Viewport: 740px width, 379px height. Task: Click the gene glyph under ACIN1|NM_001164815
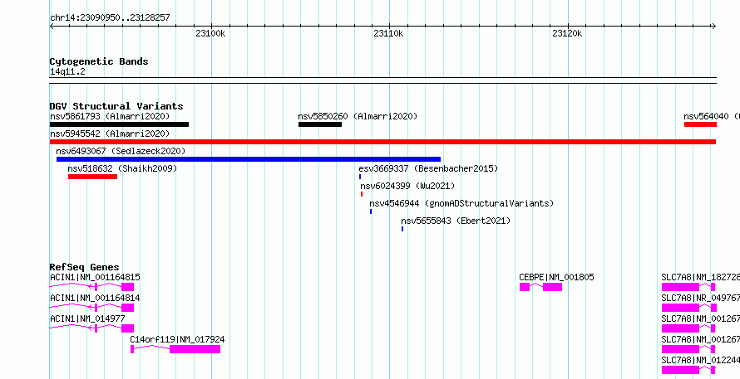pyautogui.click(x=92, y=287)
